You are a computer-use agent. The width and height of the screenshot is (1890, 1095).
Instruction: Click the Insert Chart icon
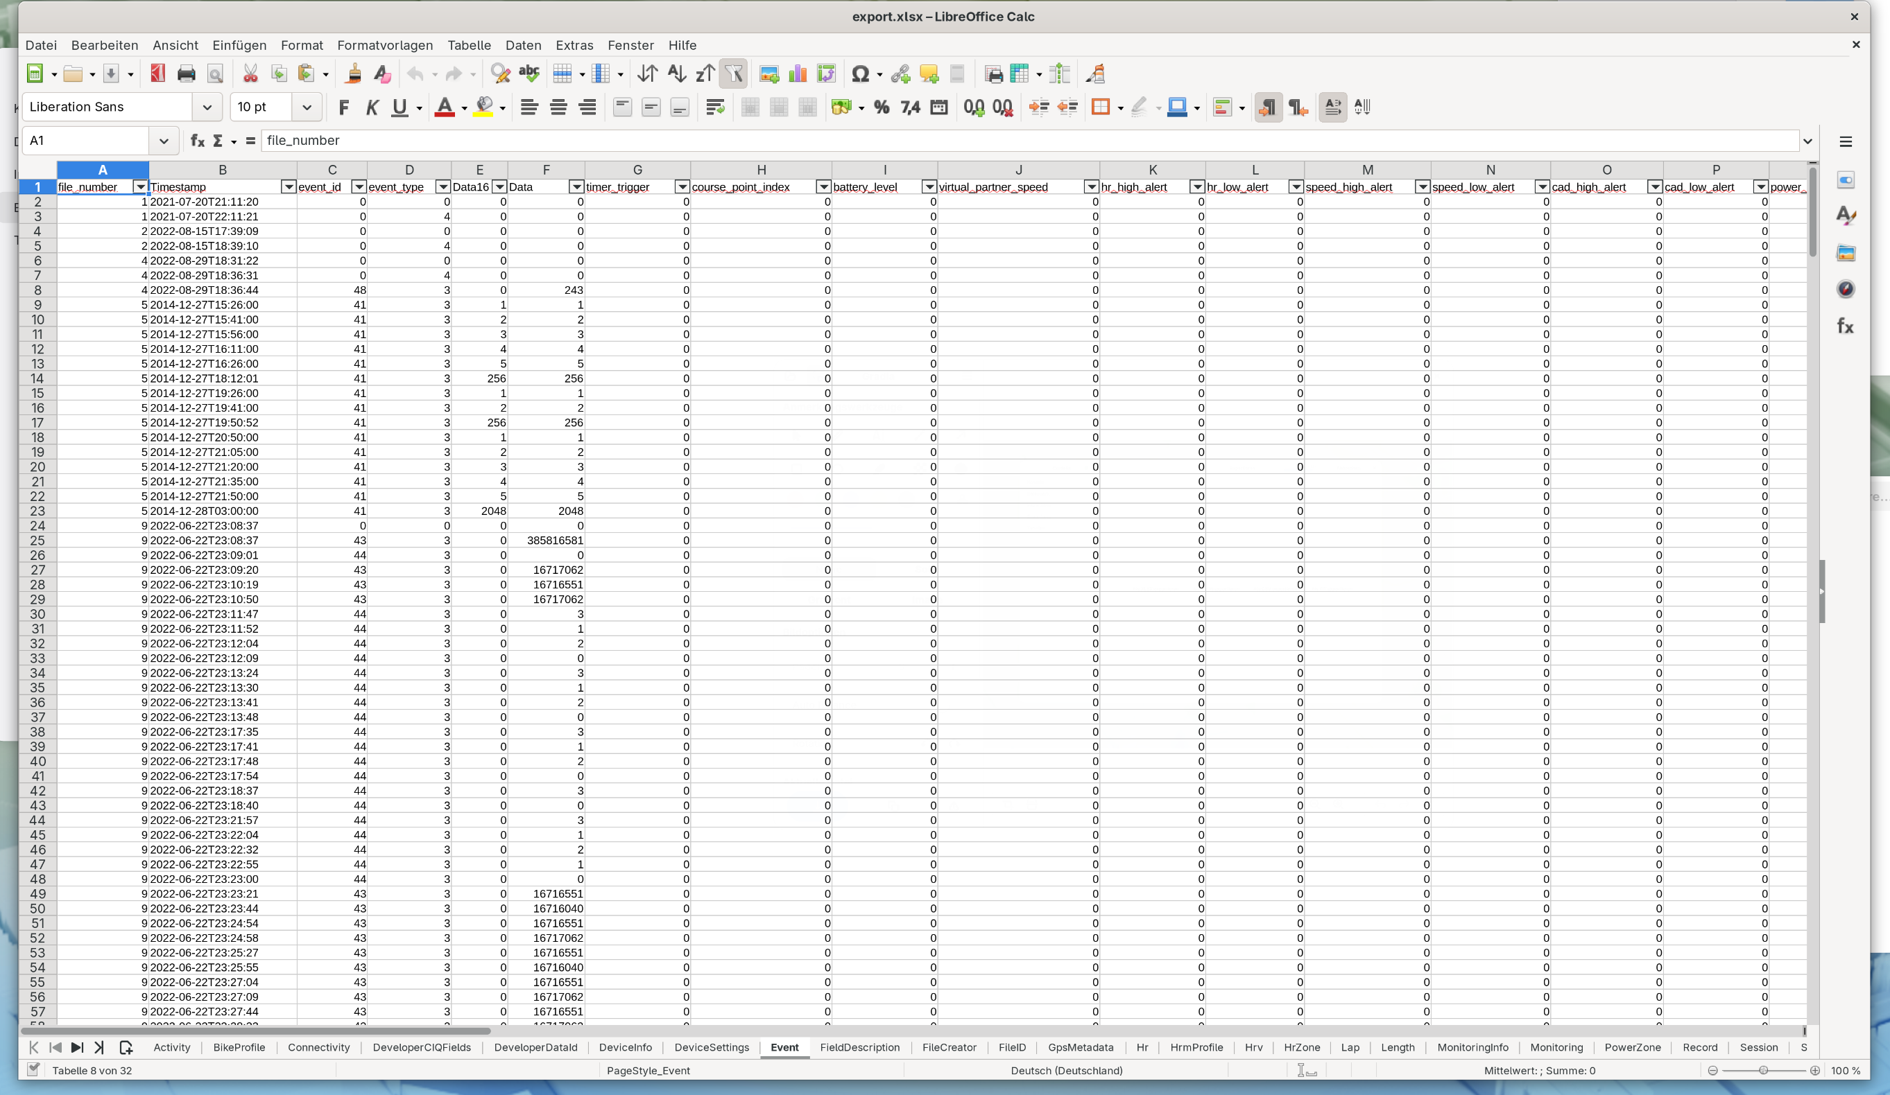coord(798,73)
